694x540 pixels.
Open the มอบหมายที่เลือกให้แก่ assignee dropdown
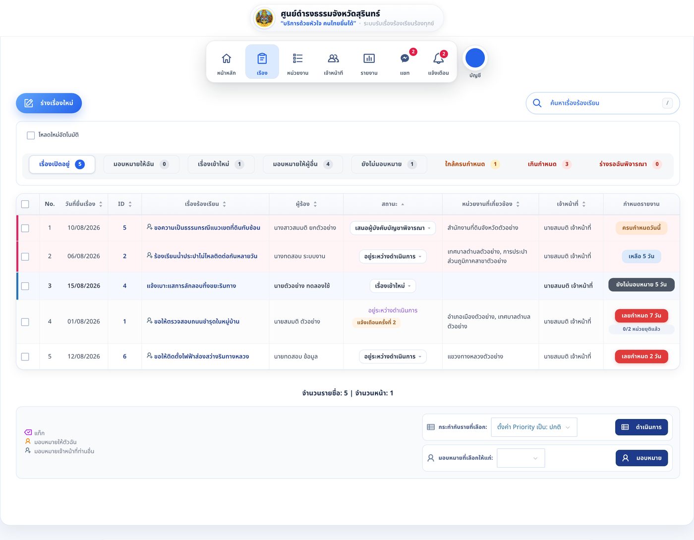coord(520,458)
